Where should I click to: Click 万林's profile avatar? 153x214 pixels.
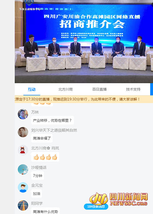point(23,114)
